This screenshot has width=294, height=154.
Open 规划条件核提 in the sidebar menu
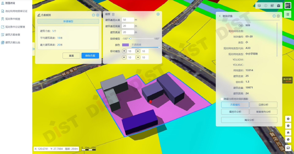click(13, 19)
